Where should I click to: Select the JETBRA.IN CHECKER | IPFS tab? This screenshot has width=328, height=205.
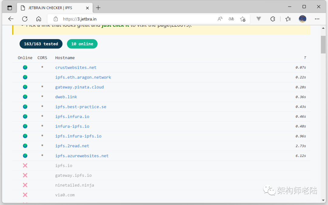click(x=55, y=8)
